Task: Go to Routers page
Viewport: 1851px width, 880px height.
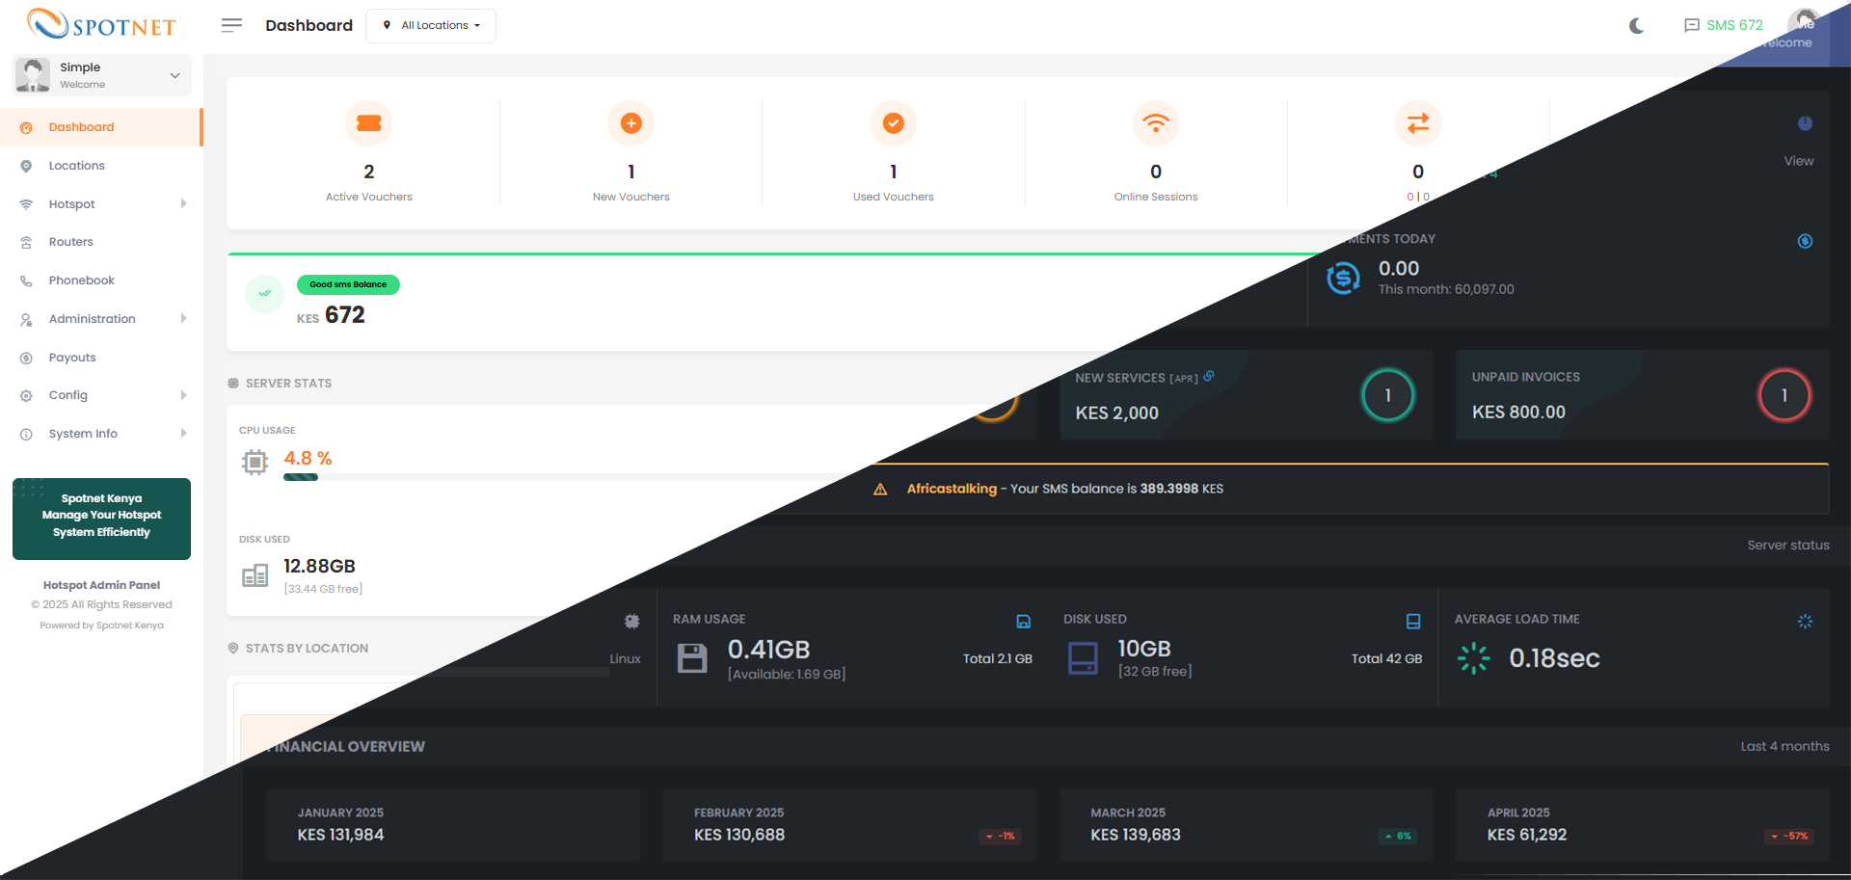Action: pos(71,242)
